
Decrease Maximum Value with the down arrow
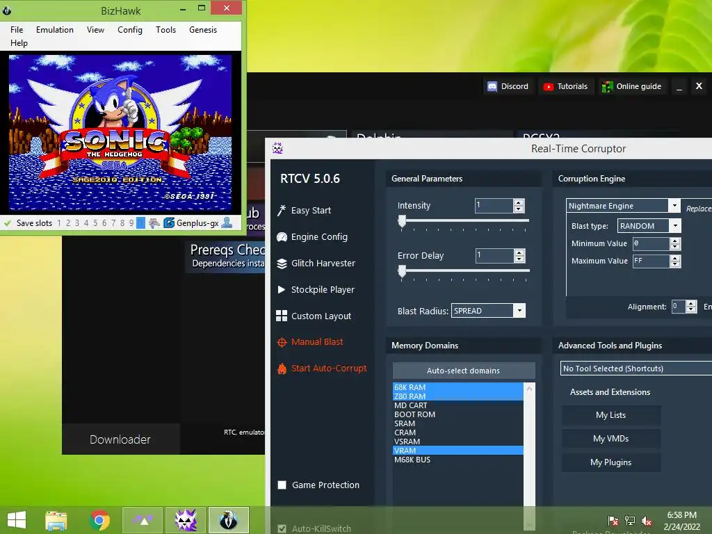675,264
